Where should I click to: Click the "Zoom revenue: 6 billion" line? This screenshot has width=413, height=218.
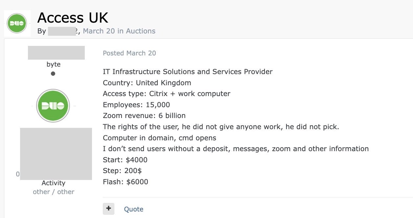[x=144, y=115]
